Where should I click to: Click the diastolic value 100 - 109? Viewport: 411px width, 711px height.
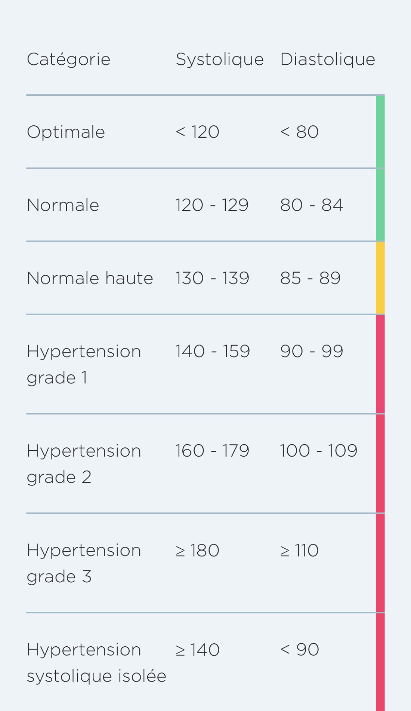click(x=318, y=451)
